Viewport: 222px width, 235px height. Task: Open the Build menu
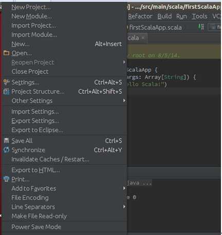(164, 16)
